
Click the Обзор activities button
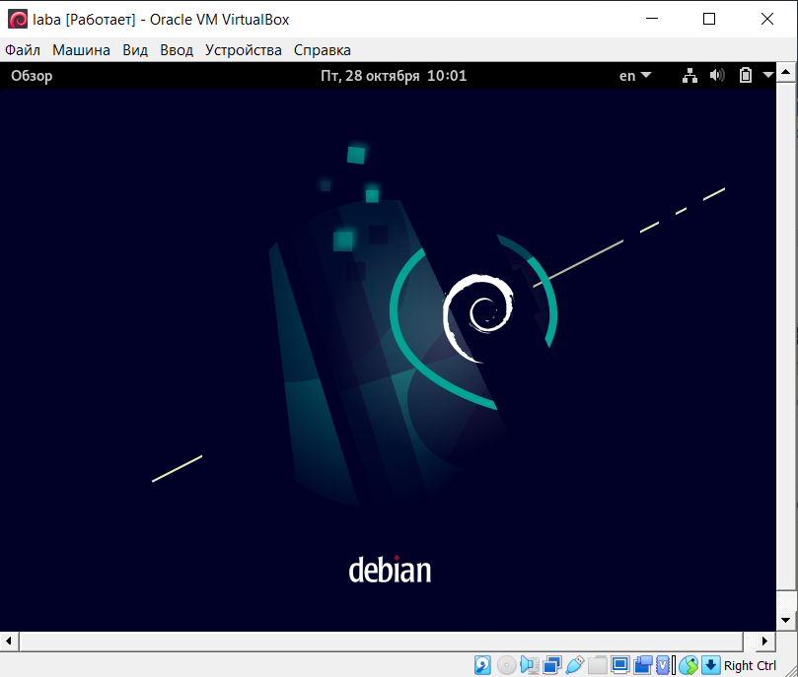click(32, 76)
